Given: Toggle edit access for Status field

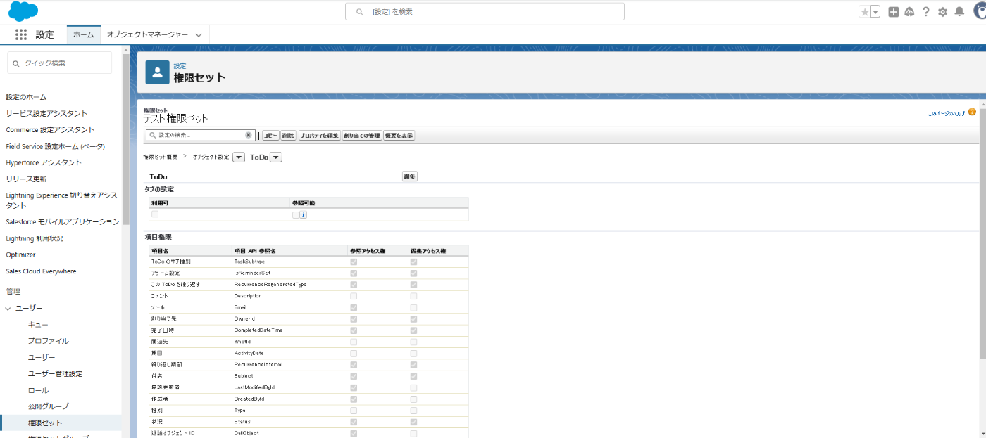Looking at the screenshot, I should click(x=413, y=422).
